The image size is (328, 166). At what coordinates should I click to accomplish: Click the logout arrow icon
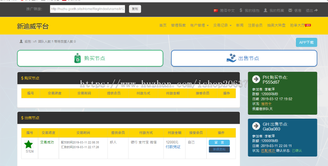pos(316,10)
